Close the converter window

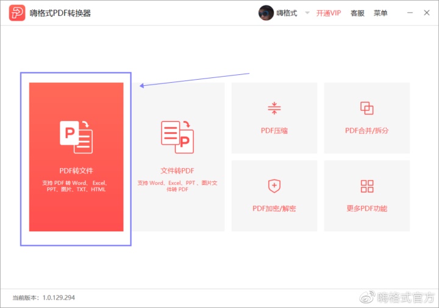[427, 13]
